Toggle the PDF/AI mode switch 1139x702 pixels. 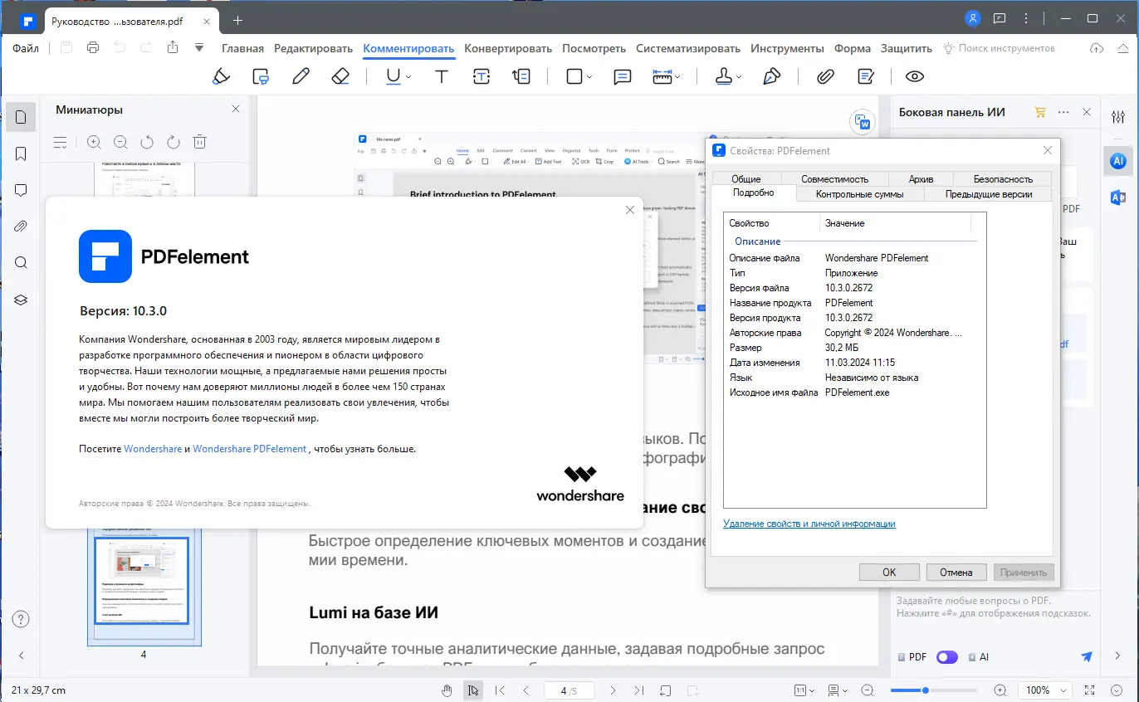pos(947,657)
